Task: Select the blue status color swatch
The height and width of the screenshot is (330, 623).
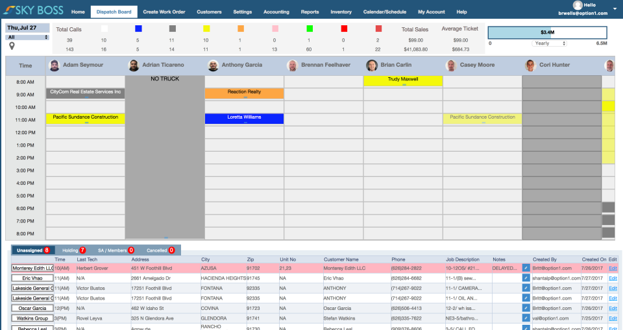Action: click(x=138, y=29)
